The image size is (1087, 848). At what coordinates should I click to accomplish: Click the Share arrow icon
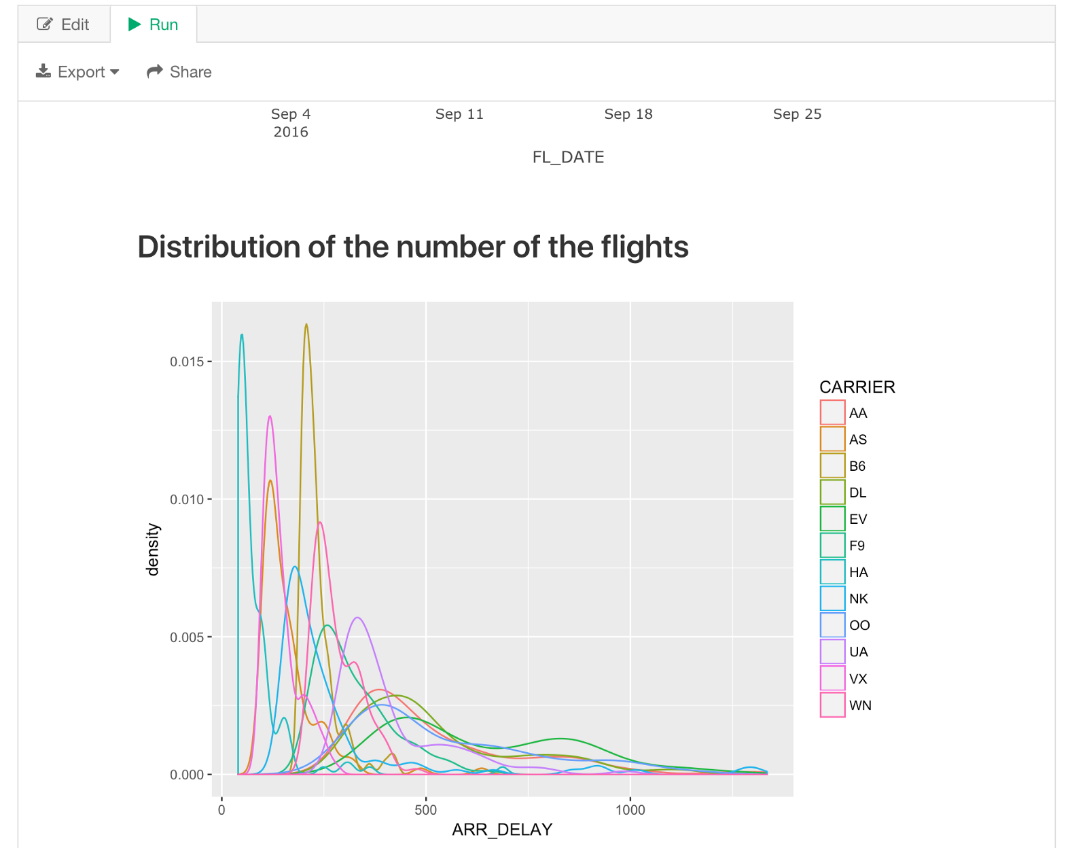click(x=155, y=71)
